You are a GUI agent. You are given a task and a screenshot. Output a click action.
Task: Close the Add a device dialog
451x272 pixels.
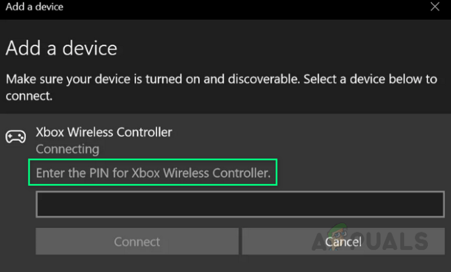pyautogui.click(x=435, y=7)
